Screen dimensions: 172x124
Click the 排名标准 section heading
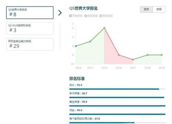pos(77,79)
